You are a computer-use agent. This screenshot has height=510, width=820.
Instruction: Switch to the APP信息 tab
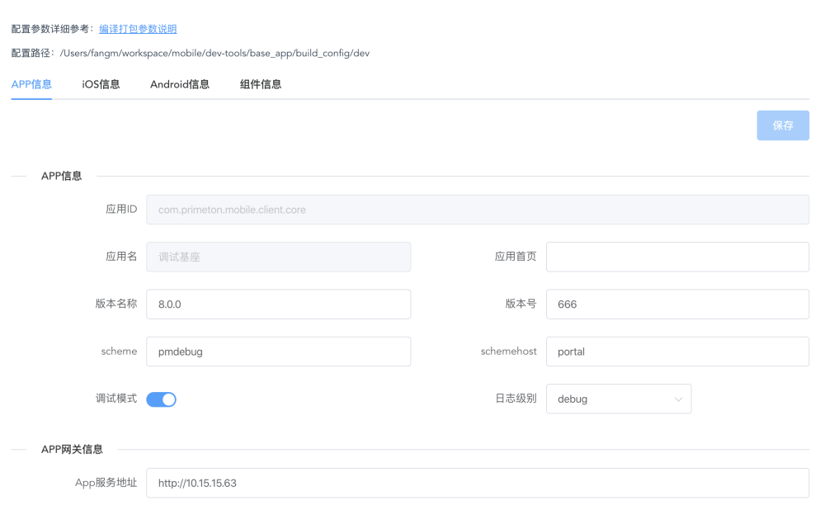point(31,84)
